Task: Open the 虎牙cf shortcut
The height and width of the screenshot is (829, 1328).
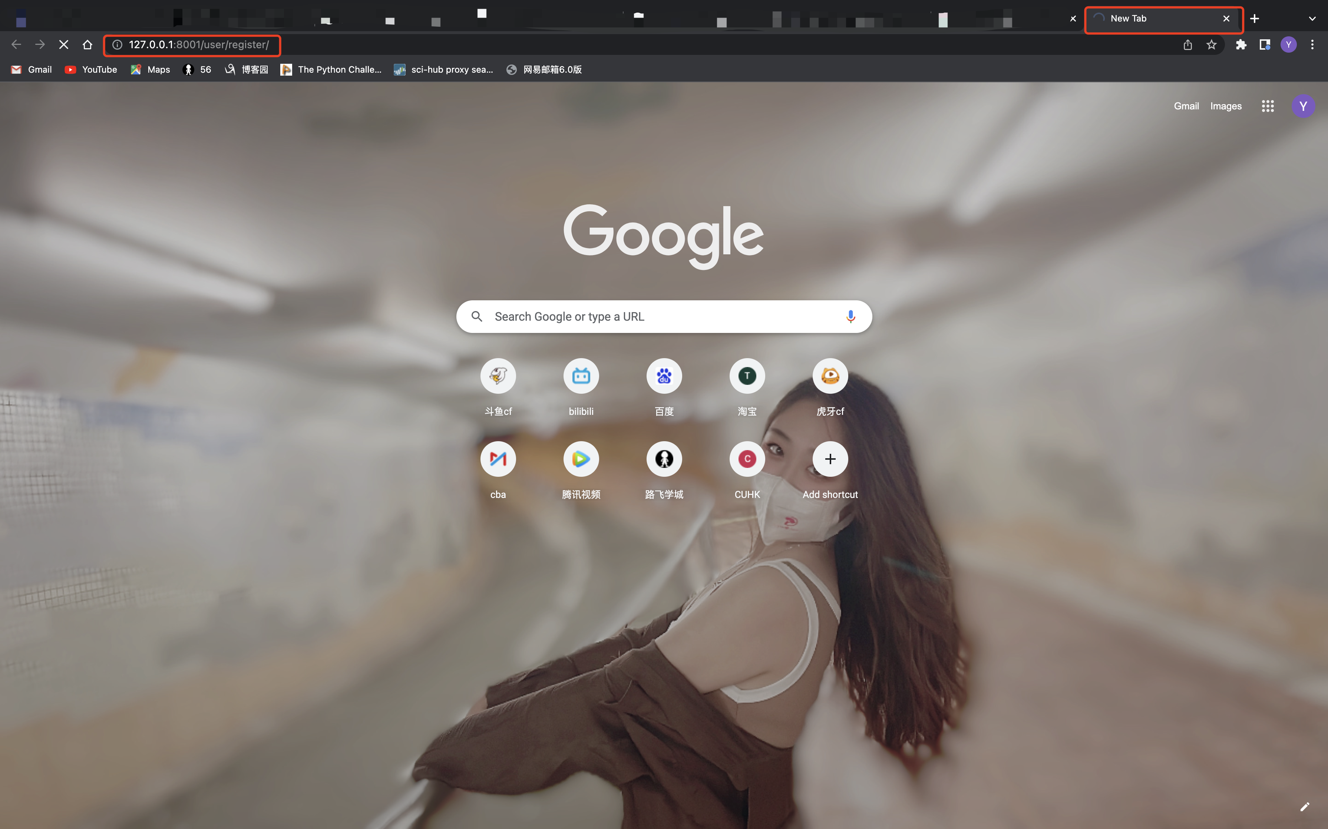Action: [830, 388]
